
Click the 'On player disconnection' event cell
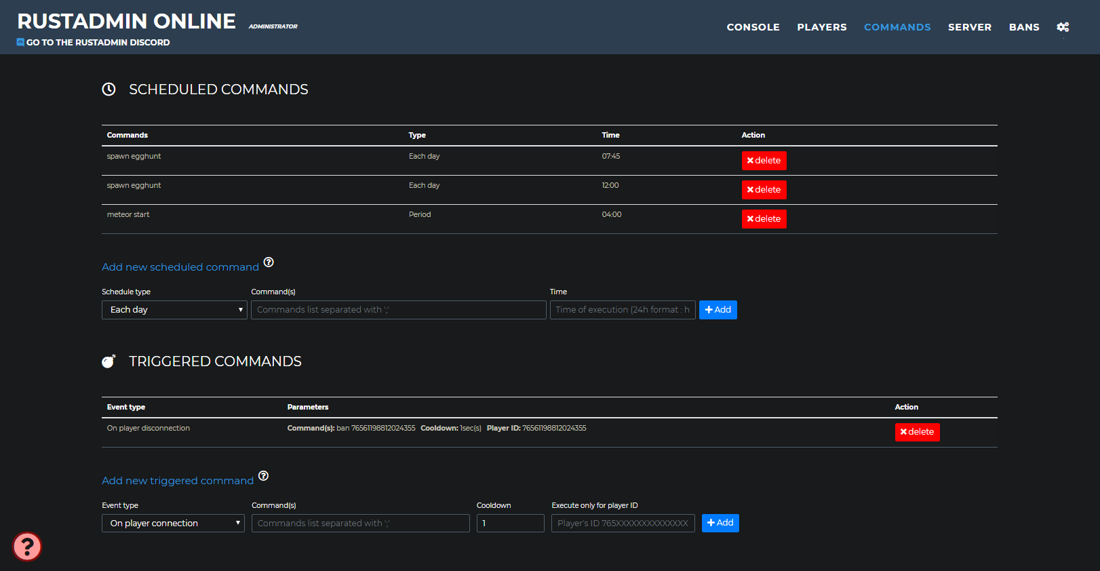pyautogui.click(x=149, y=428)
